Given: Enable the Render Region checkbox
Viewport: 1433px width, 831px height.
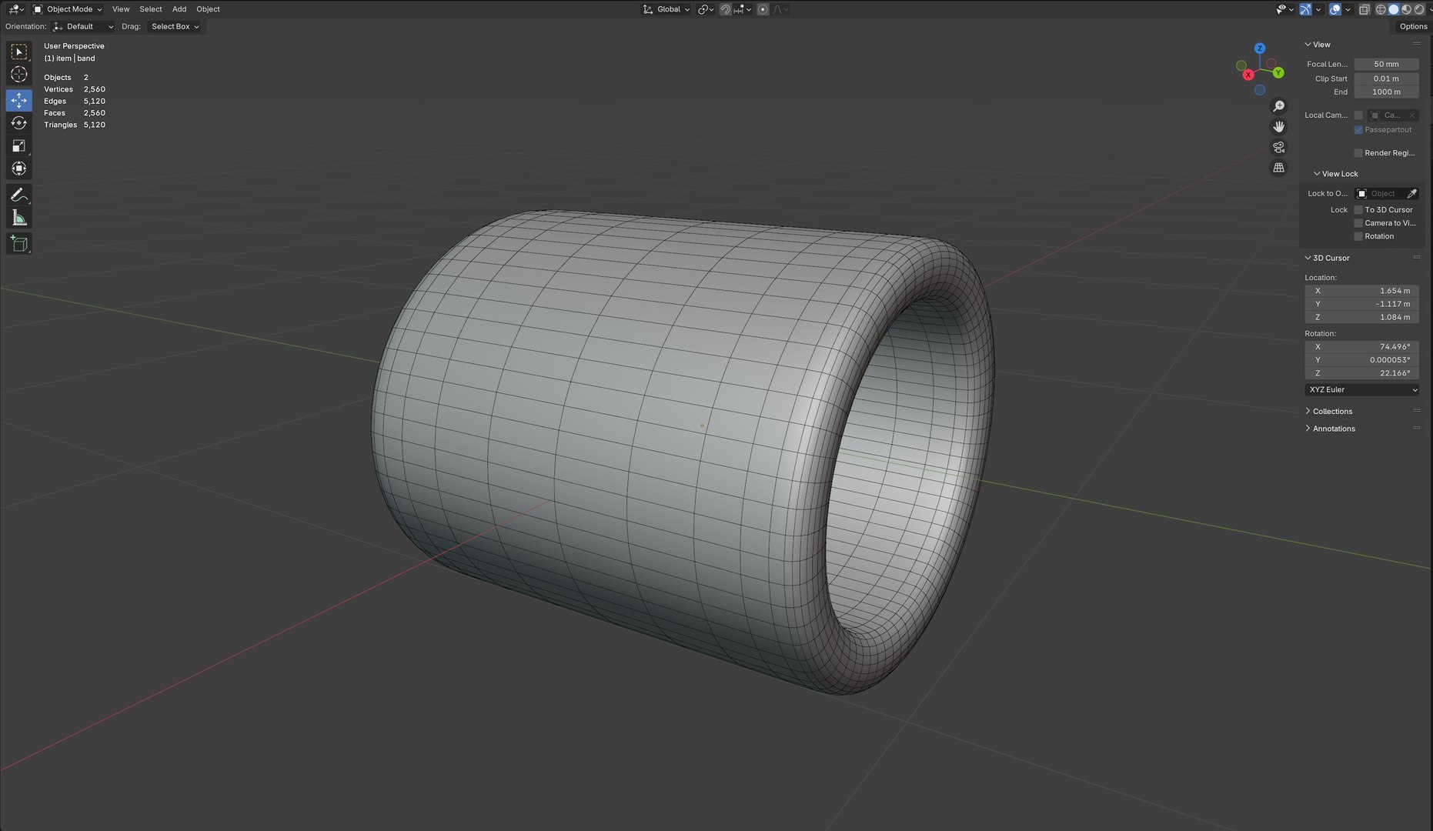Looking at the screenshot, I should pyautogui.click(x=1358, y=153).
